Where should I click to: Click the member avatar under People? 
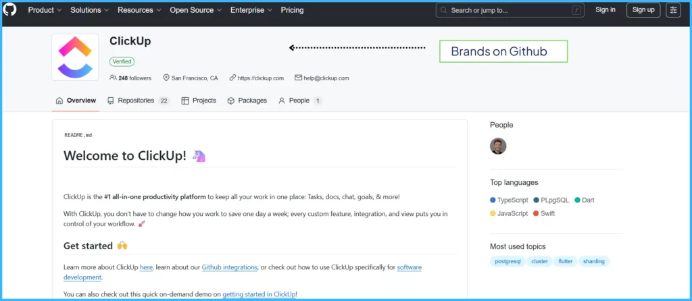[498, 146]
